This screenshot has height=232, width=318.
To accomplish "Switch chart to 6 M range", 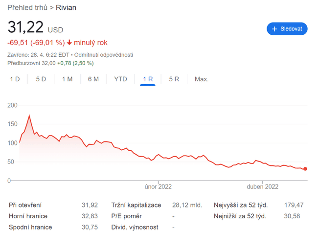I will click(93, 79).
